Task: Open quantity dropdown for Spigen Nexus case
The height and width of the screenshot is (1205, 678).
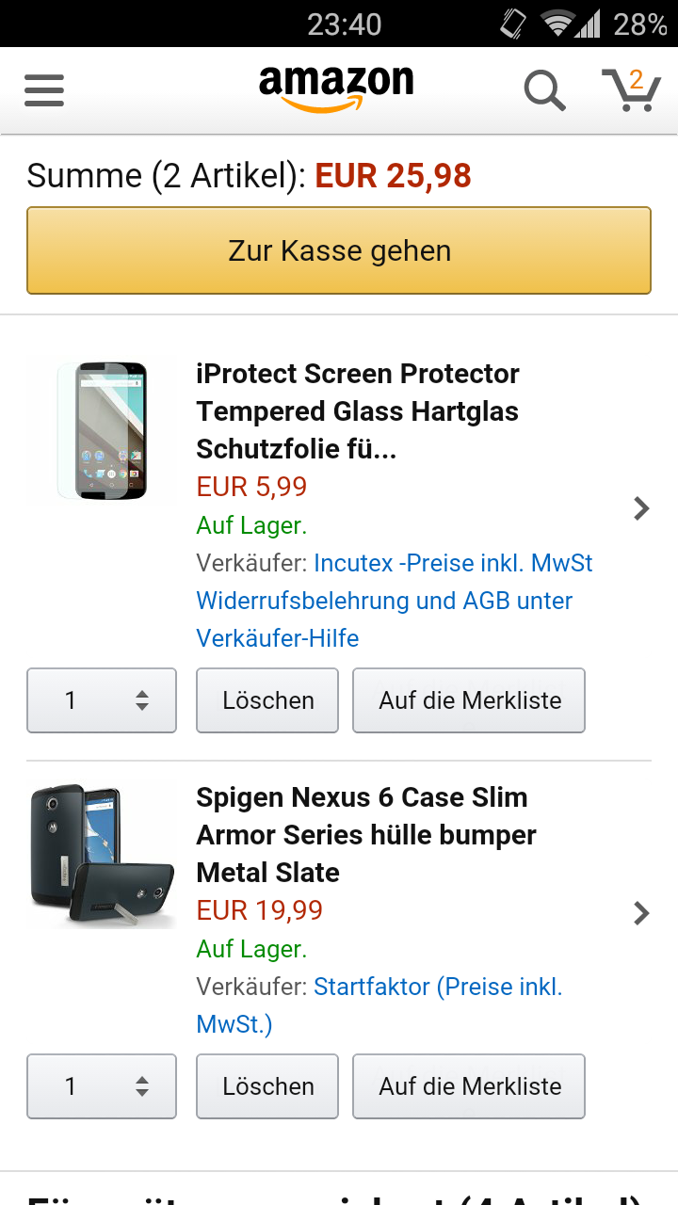Action: tap(102, 1086)
